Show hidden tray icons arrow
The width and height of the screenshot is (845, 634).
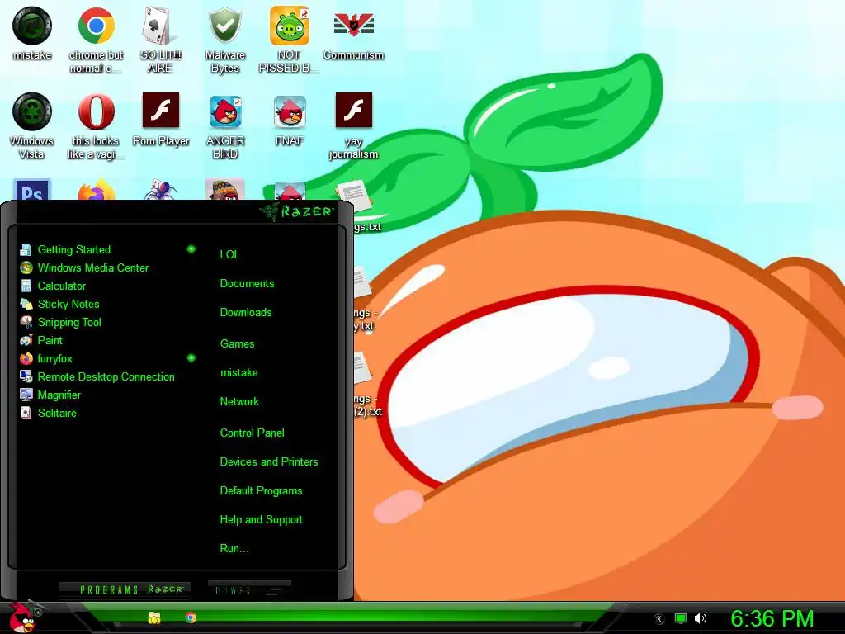(x=659, y=619)
